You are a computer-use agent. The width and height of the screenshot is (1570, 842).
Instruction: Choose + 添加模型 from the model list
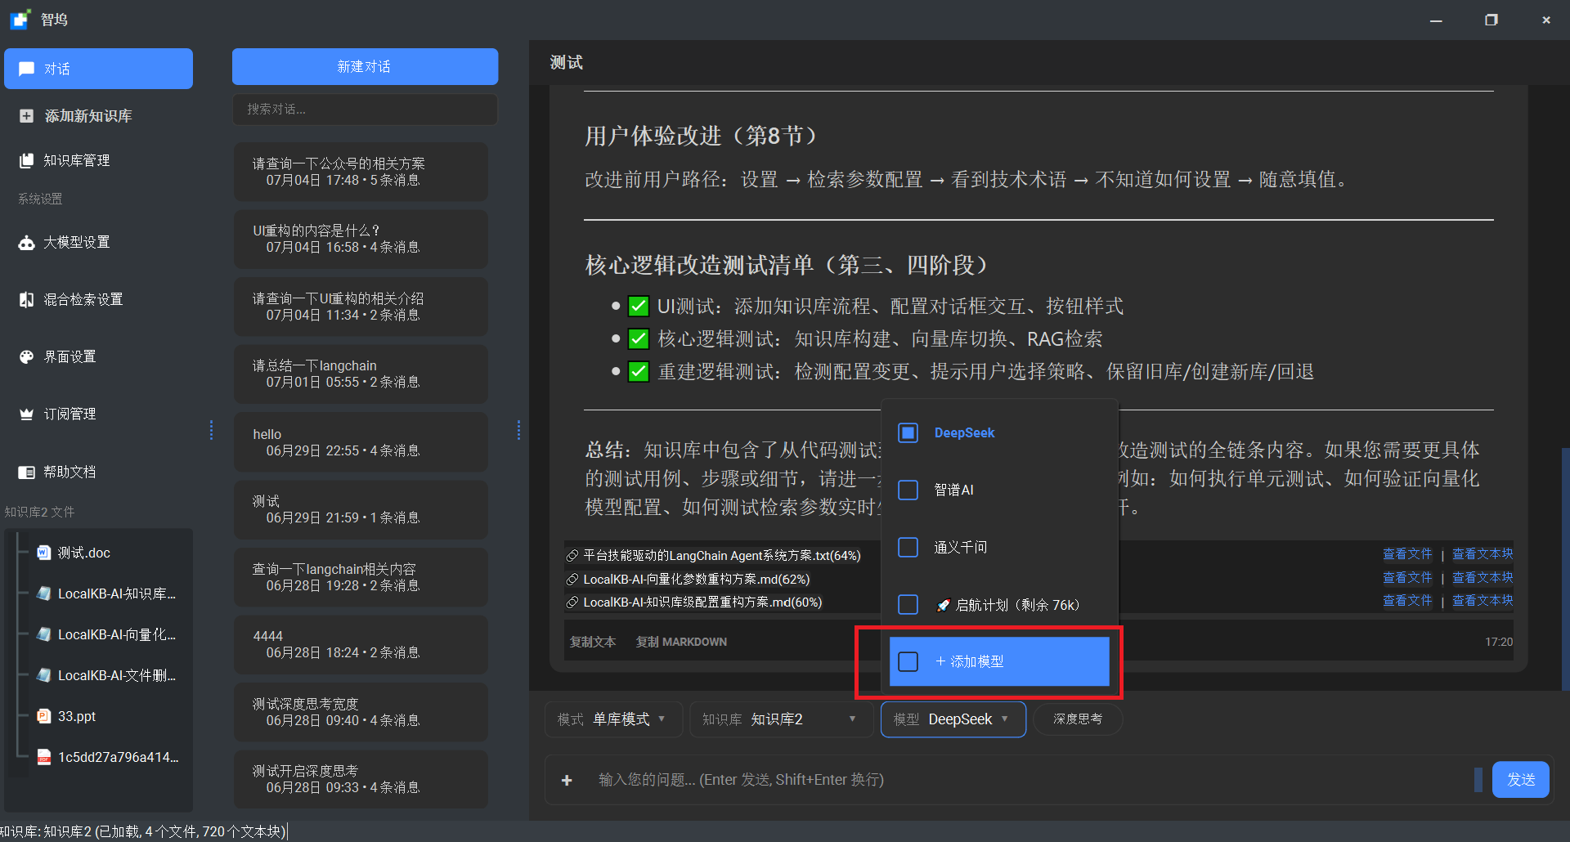pyautogui.click(x=999, y=661)
